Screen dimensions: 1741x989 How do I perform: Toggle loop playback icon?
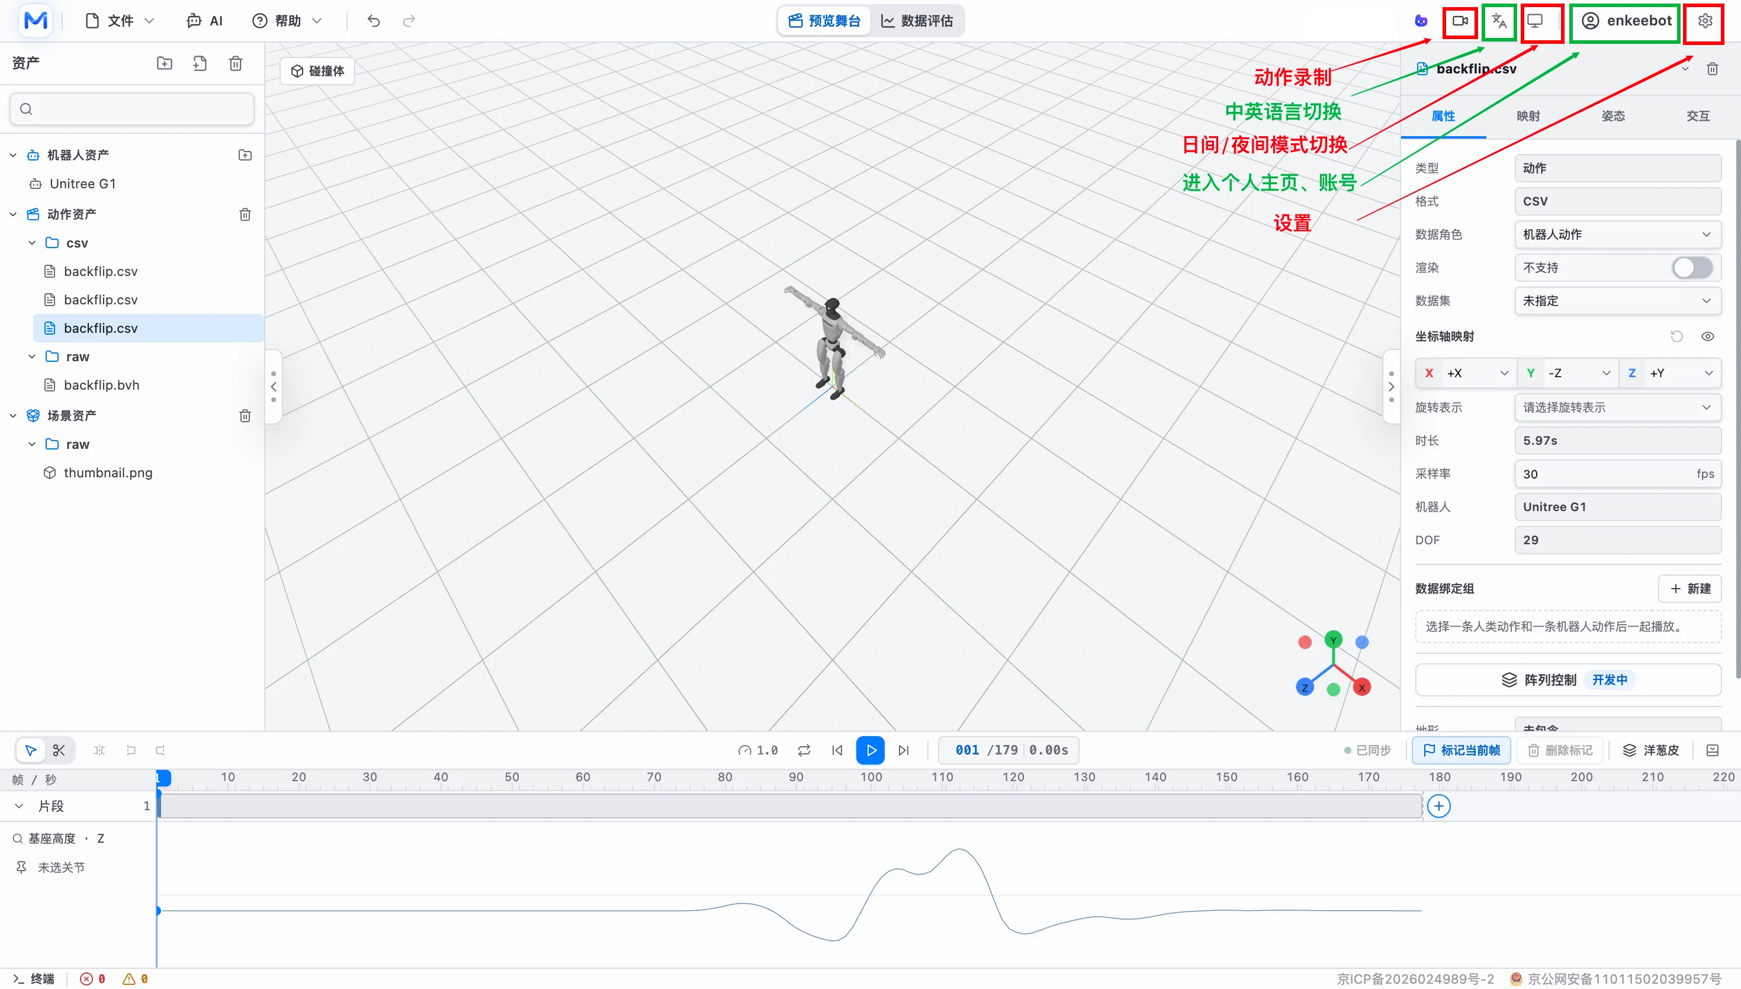804,750
